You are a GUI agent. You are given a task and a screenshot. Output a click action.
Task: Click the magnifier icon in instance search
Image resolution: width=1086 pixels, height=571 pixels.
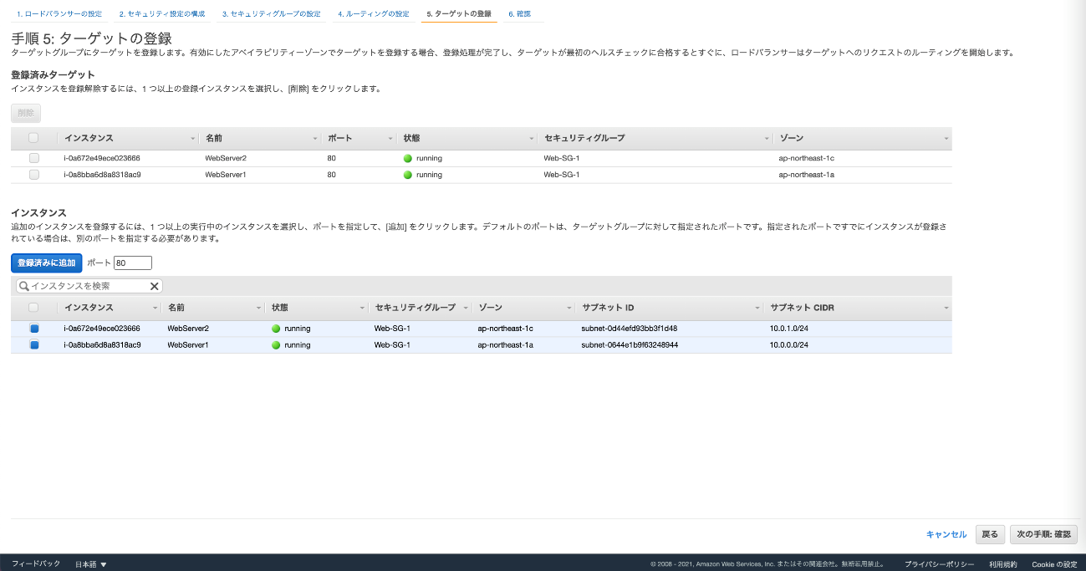click(24, 286)
